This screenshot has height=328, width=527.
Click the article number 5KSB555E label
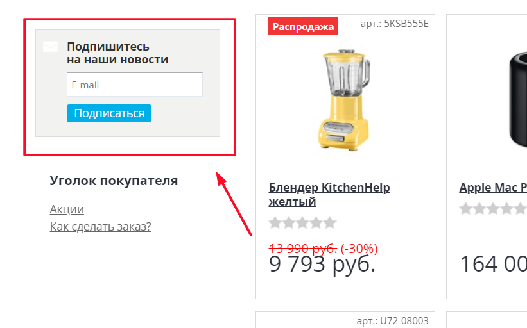coord(395,24)
